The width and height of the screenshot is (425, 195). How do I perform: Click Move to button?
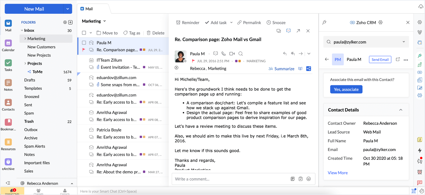click(x=107, y=33)
